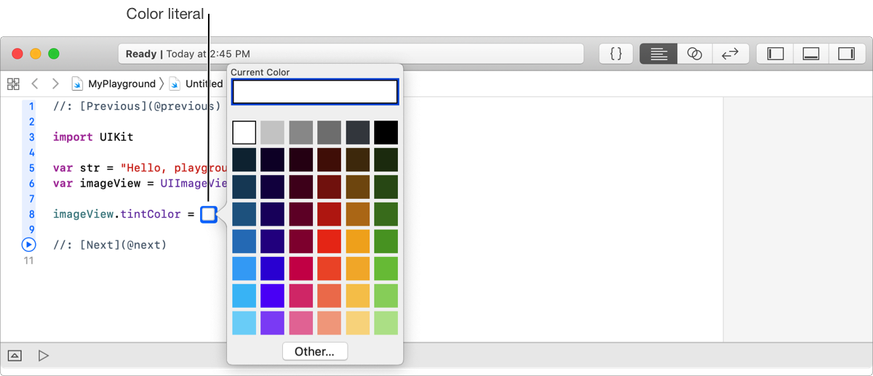Choose the black color swatch
The height and width of the screenshot is (376, 873).
(x=386, y=133)
